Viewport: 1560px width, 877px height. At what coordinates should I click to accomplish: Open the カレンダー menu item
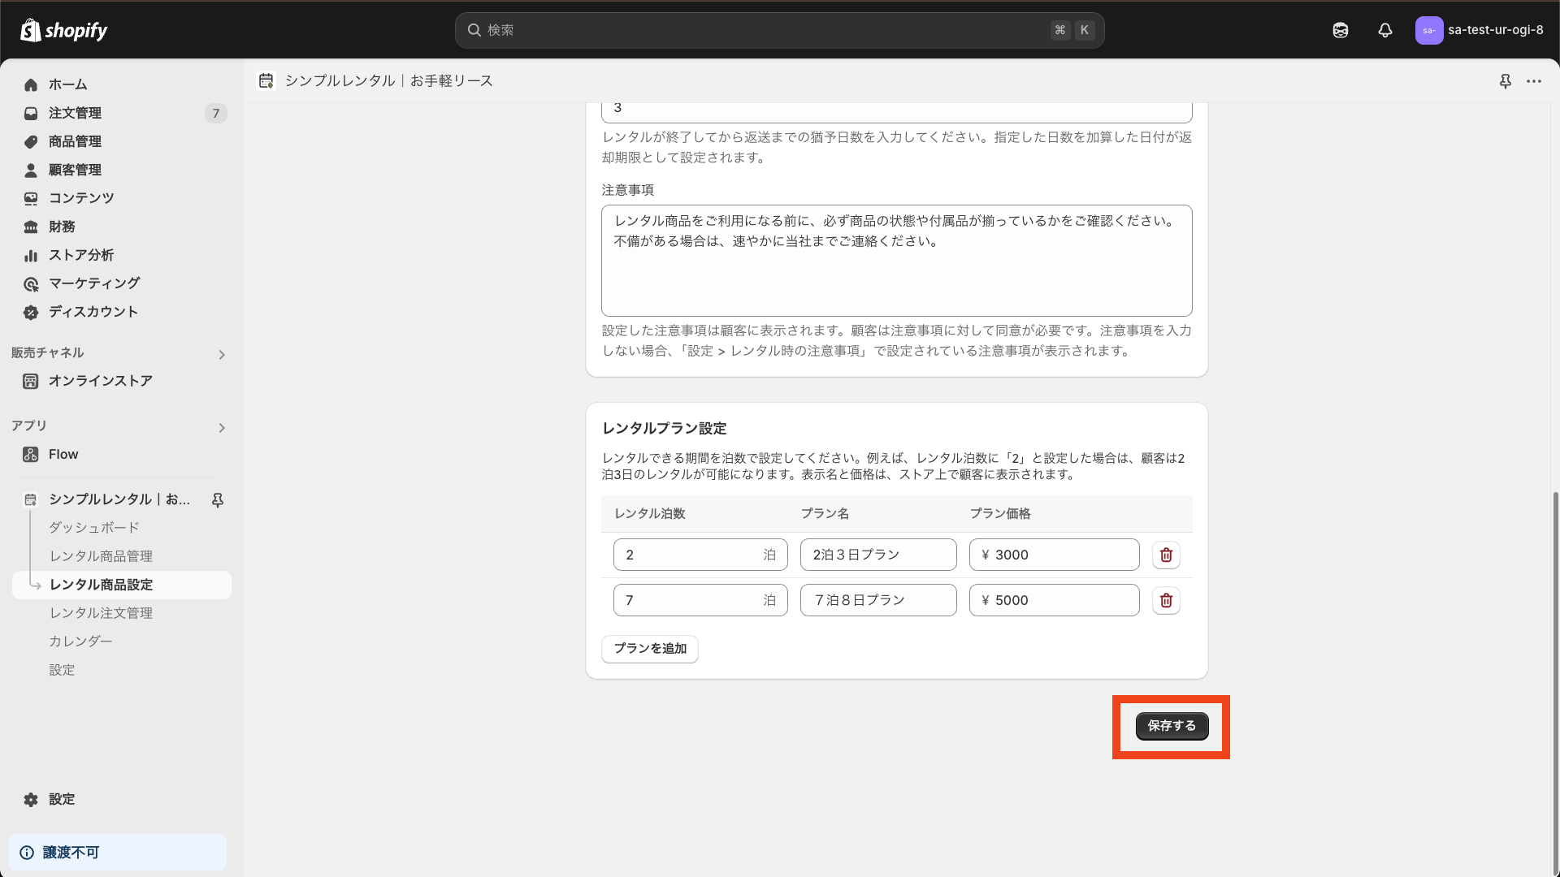pyautogui.click(x=80, y=642)
